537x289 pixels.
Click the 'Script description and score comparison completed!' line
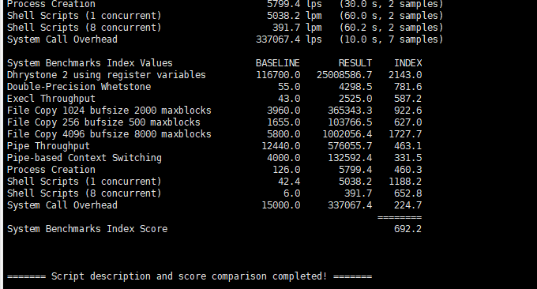coord(190,276)
